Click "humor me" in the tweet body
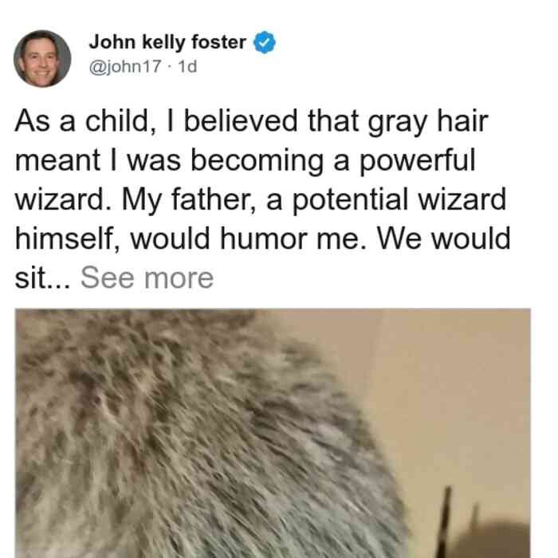Image resolution: width=558 pixels, height=558 pixels. tap(289, 239)
